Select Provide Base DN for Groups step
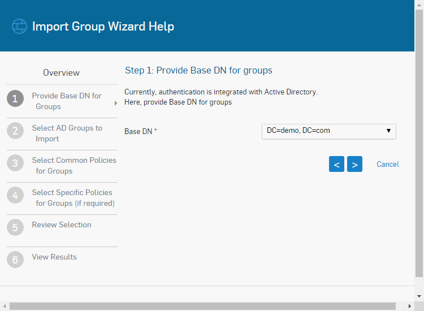This screenshot has height=311, width=424. pos(67,101)
